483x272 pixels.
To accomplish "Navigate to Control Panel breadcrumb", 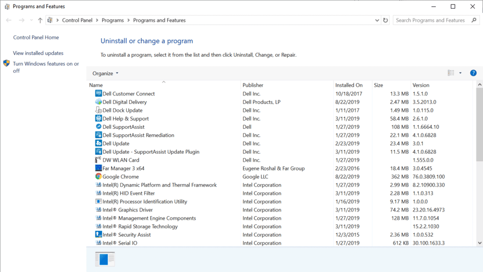I will (x=77, y=20).
